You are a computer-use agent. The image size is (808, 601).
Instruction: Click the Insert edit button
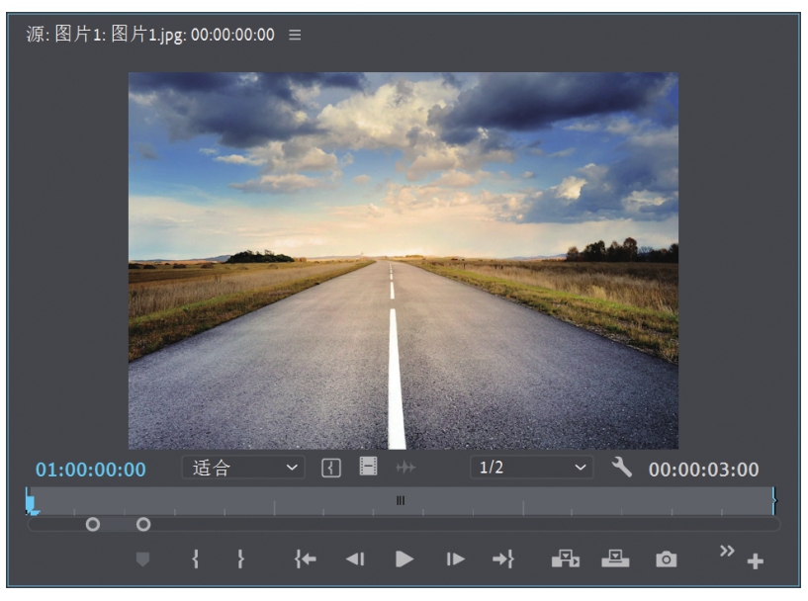click(565, 558)
